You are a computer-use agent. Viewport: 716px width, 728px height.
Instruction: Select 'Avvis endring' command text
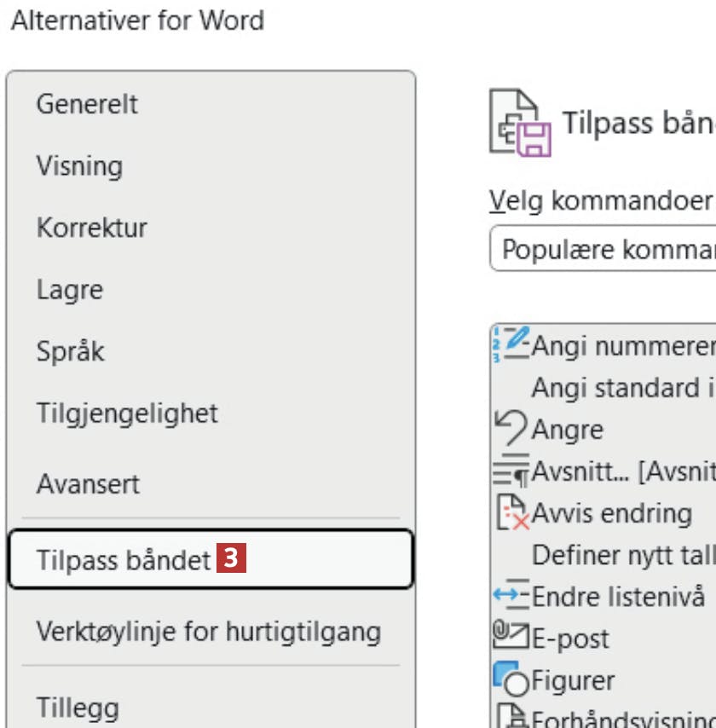click(x=612, y=513)
